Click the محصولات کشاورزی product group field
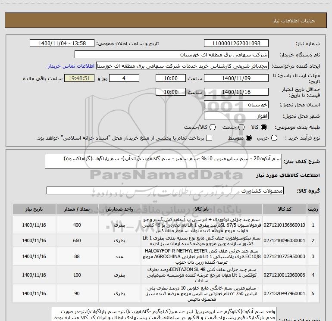Screen dimensions: 332x321 [165, 190]
